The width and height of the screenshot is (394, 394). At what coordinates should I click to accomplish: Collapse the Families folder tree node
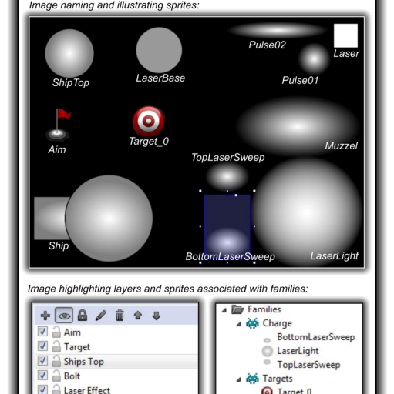(224, 310)
